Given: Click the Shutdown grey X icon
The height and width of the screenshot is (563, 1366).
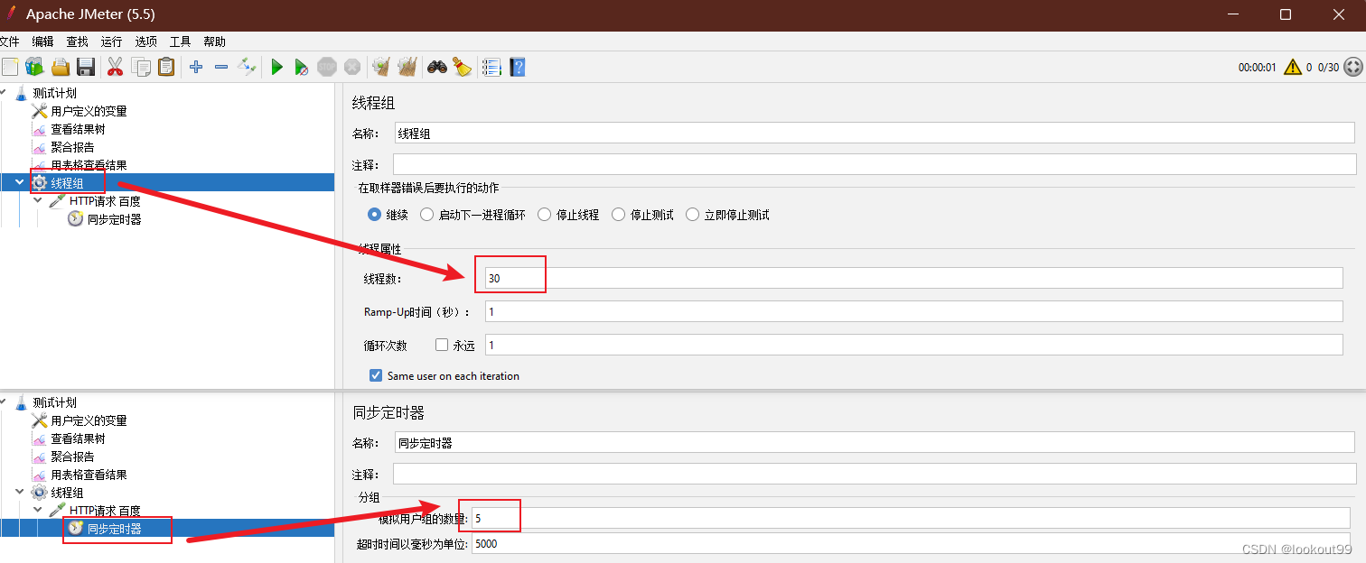Looking at the screenshot, I should pyautogui.click(x=352, y=67).
